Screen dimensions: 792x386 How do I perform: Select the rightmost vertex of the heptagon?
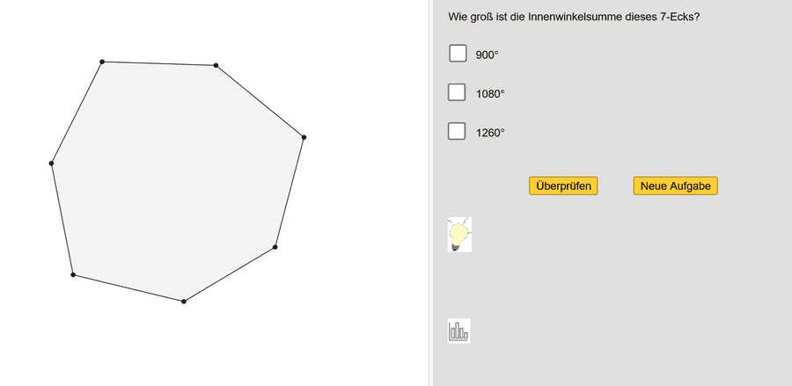coord(304,137)
